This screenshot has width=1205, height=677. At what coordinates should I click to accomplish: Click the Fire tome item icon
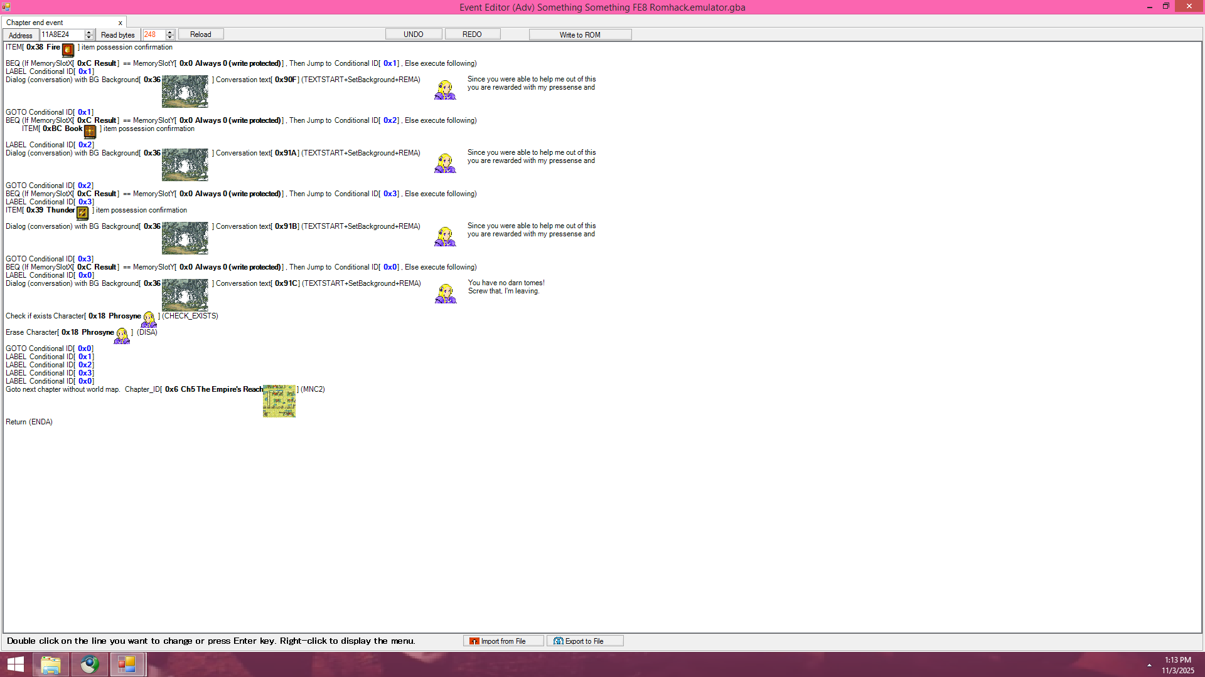coord(68,50)
